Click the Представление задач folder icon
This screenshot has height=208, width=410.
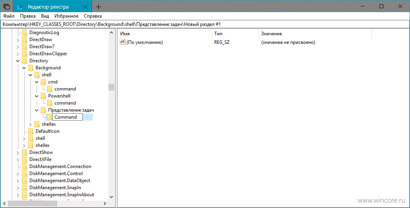43,110
